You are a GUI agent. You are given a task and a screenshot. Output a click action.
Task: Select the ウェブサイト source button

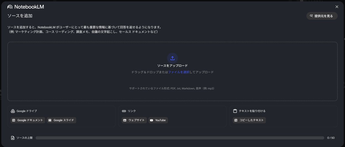(x=134, y=120)
